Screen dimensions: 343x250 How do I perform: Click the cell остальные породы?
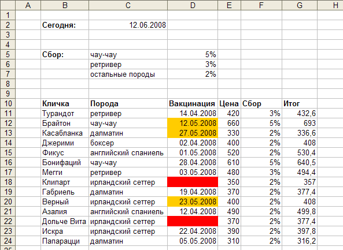coord(128,74)
